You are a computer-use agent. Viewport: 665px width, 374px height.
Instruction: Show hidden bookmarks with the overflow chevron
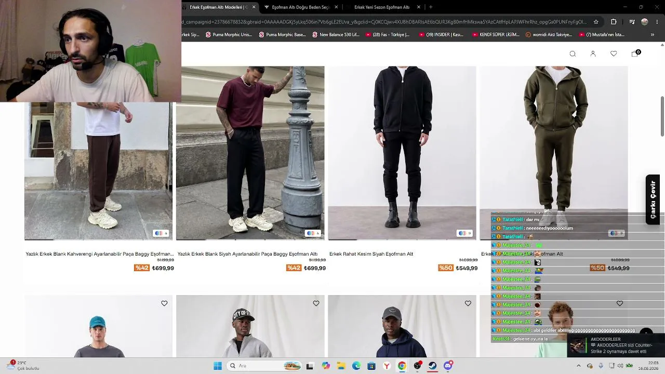(x=653, y=35)
